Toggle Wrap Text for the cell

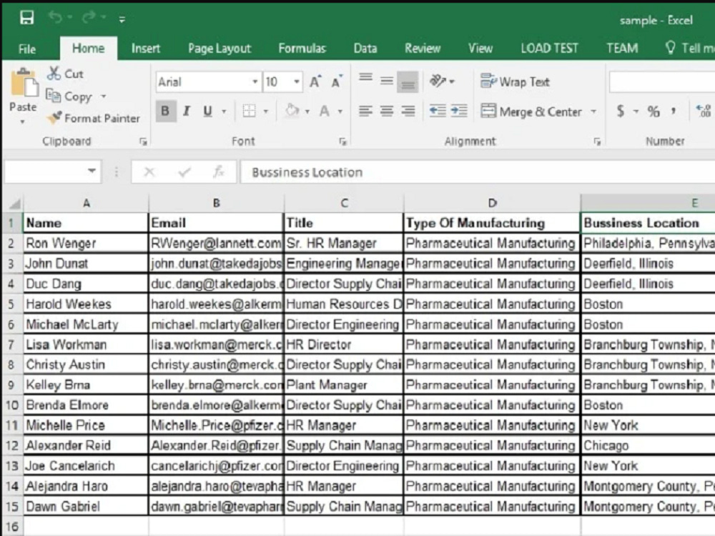(x=516, y=81)
